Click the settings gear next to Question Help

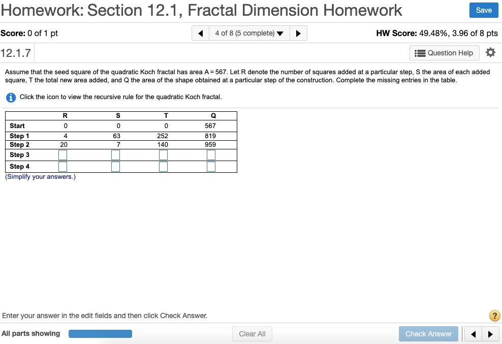pos(490,52)
